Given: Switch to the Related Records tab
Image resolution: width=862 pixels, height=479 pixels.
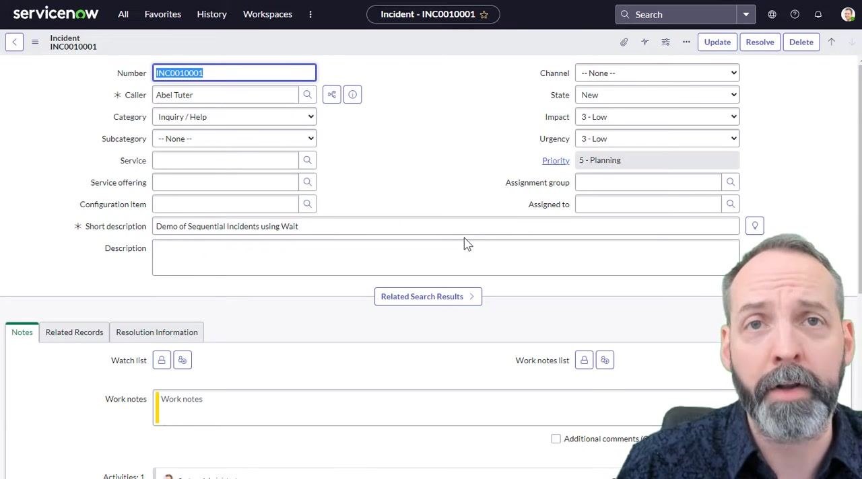Looking at the screenshot, I should pos(74,332).
